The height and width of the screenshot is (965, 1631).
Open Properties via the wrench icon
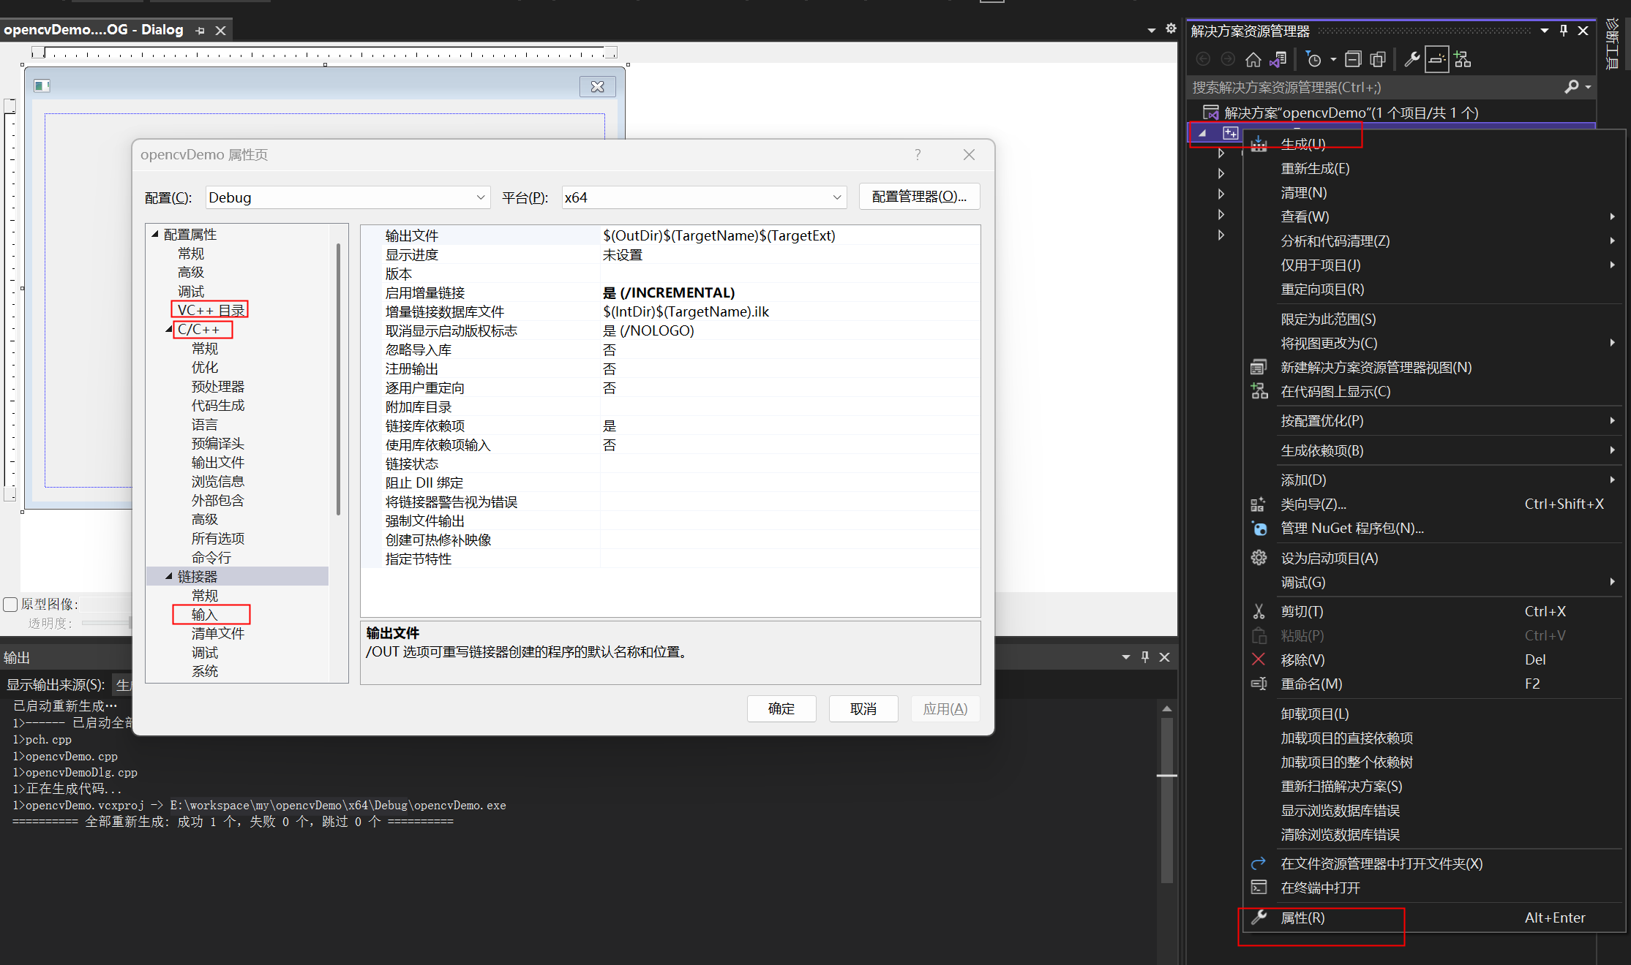(x=1411, y=59)
